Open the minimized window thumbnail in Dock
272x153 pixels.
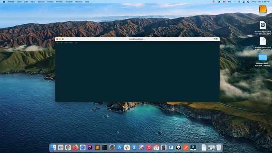coord(211,147)
